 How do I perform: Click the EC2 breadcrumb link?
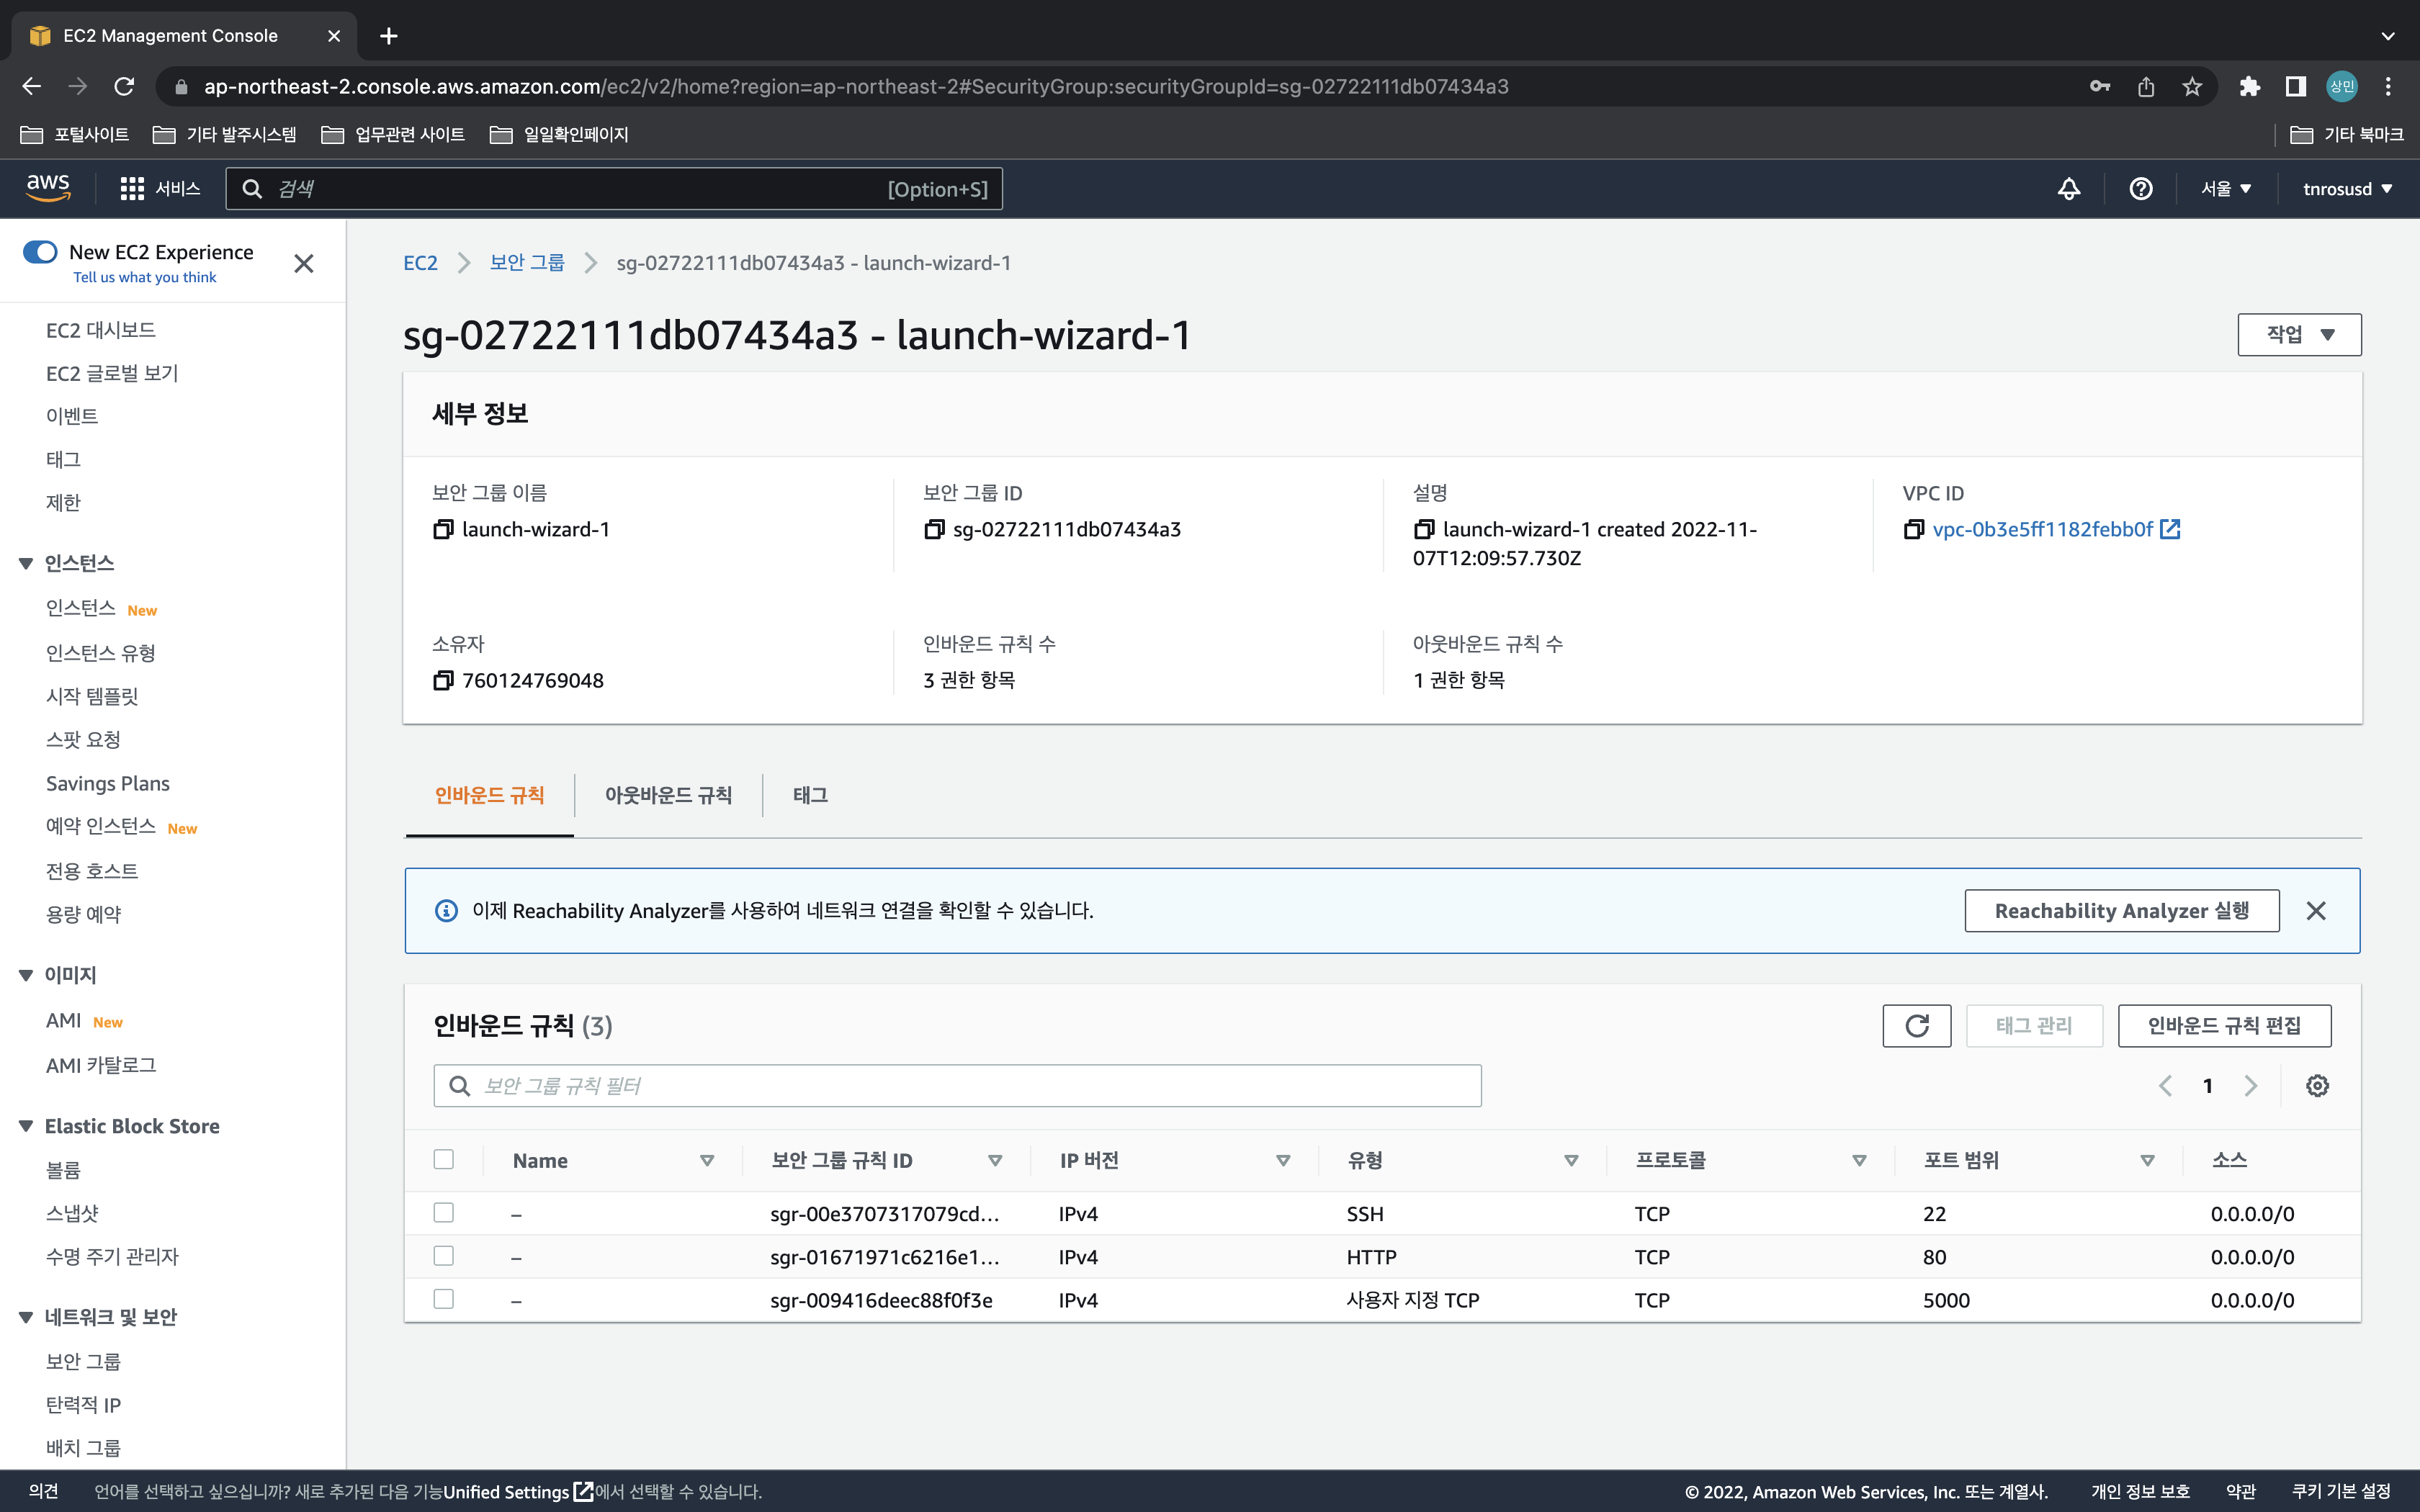(x=420, y=263)
